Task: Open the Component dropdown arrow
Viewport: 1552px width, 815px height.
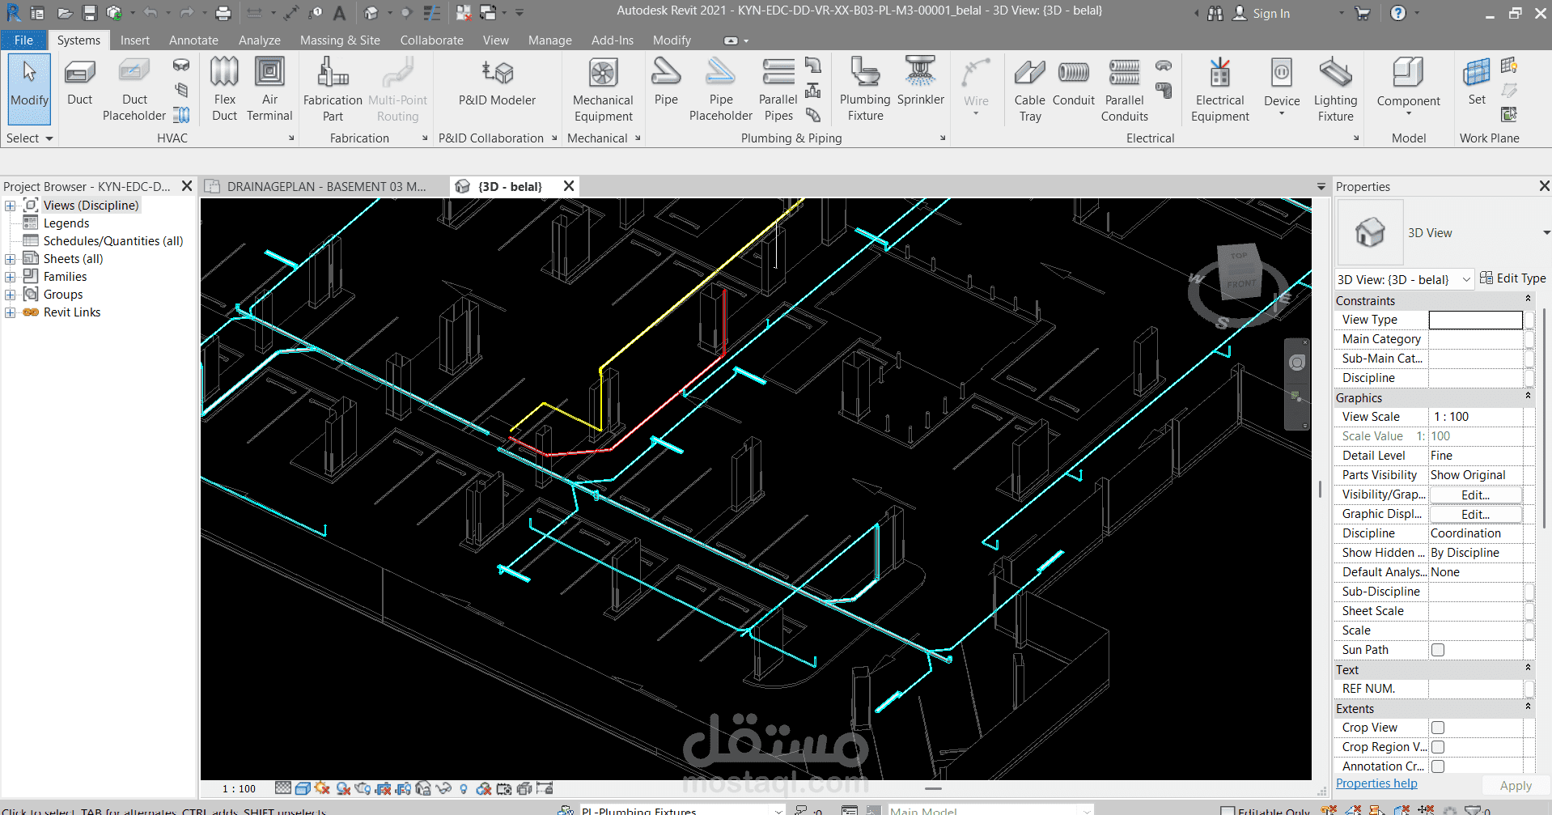Action: coord(1408,114)
